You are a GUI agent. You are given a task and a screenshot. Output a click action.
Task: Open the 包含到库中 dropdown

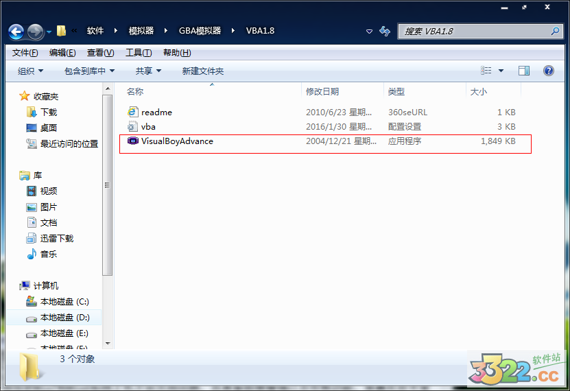[89, 71]
